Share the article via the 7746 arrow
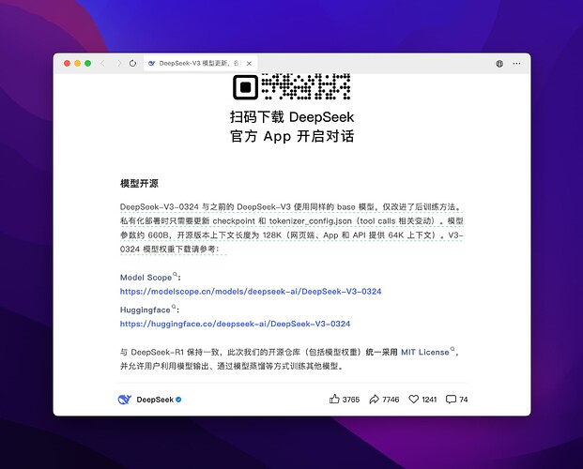The image size is (583, 469). 384,400
